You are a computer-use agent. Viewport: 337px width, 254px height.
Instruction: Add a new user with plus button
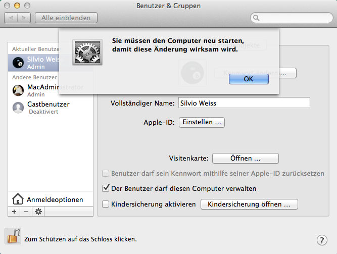[x=14, y=212]
